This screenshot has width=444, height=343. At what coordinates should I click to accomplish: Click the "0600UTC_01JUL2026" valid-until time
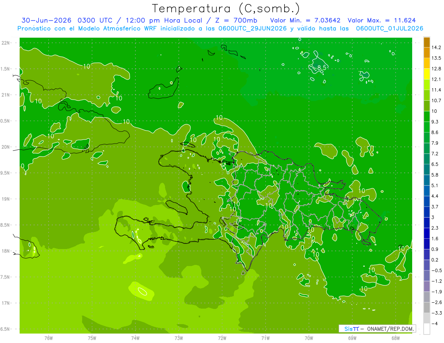pyautogui.click(x=389, y=28)
